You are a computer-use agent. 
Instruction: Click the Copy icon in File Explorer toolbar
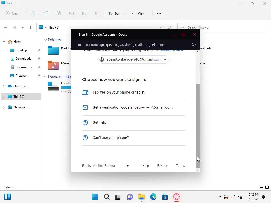click(x=46, y=13)
